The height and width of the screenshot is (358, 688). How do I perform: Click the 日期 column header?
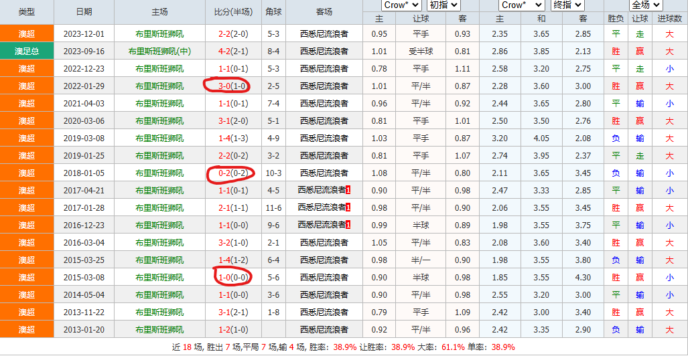(x=84, y=12)
